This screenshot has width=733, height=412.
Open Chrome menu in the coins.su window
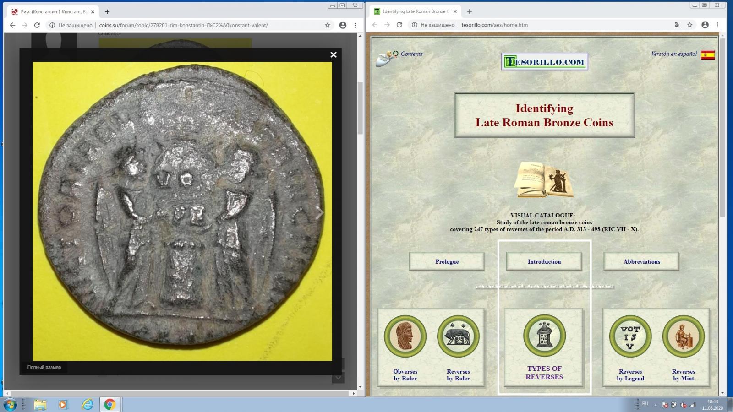[355, 26]
